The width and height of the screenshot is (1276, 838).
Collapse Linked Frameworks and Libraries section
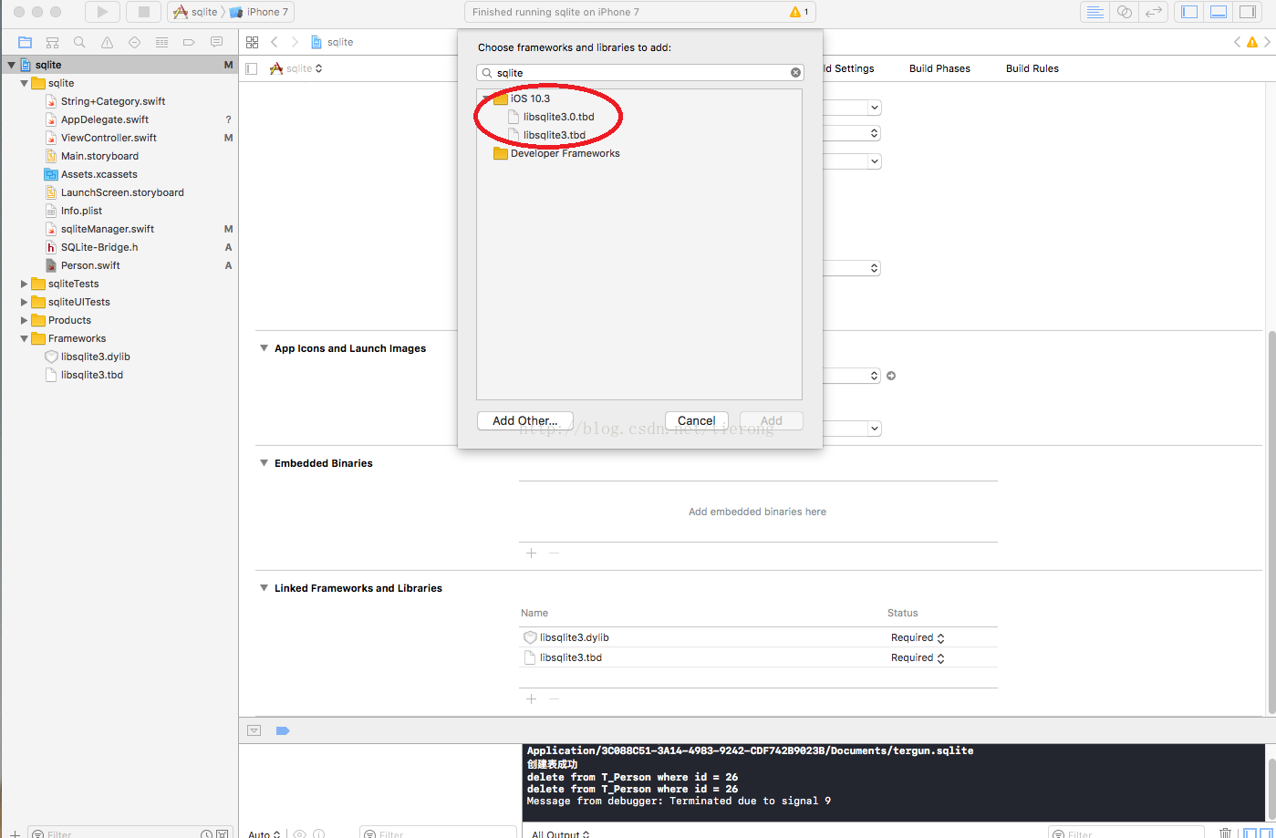[x=265, y=588]
